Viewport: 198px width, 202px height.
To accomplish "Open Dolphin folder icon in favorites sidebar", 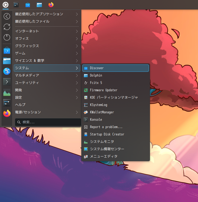I will pyautogui.click(x=7, y=61).
